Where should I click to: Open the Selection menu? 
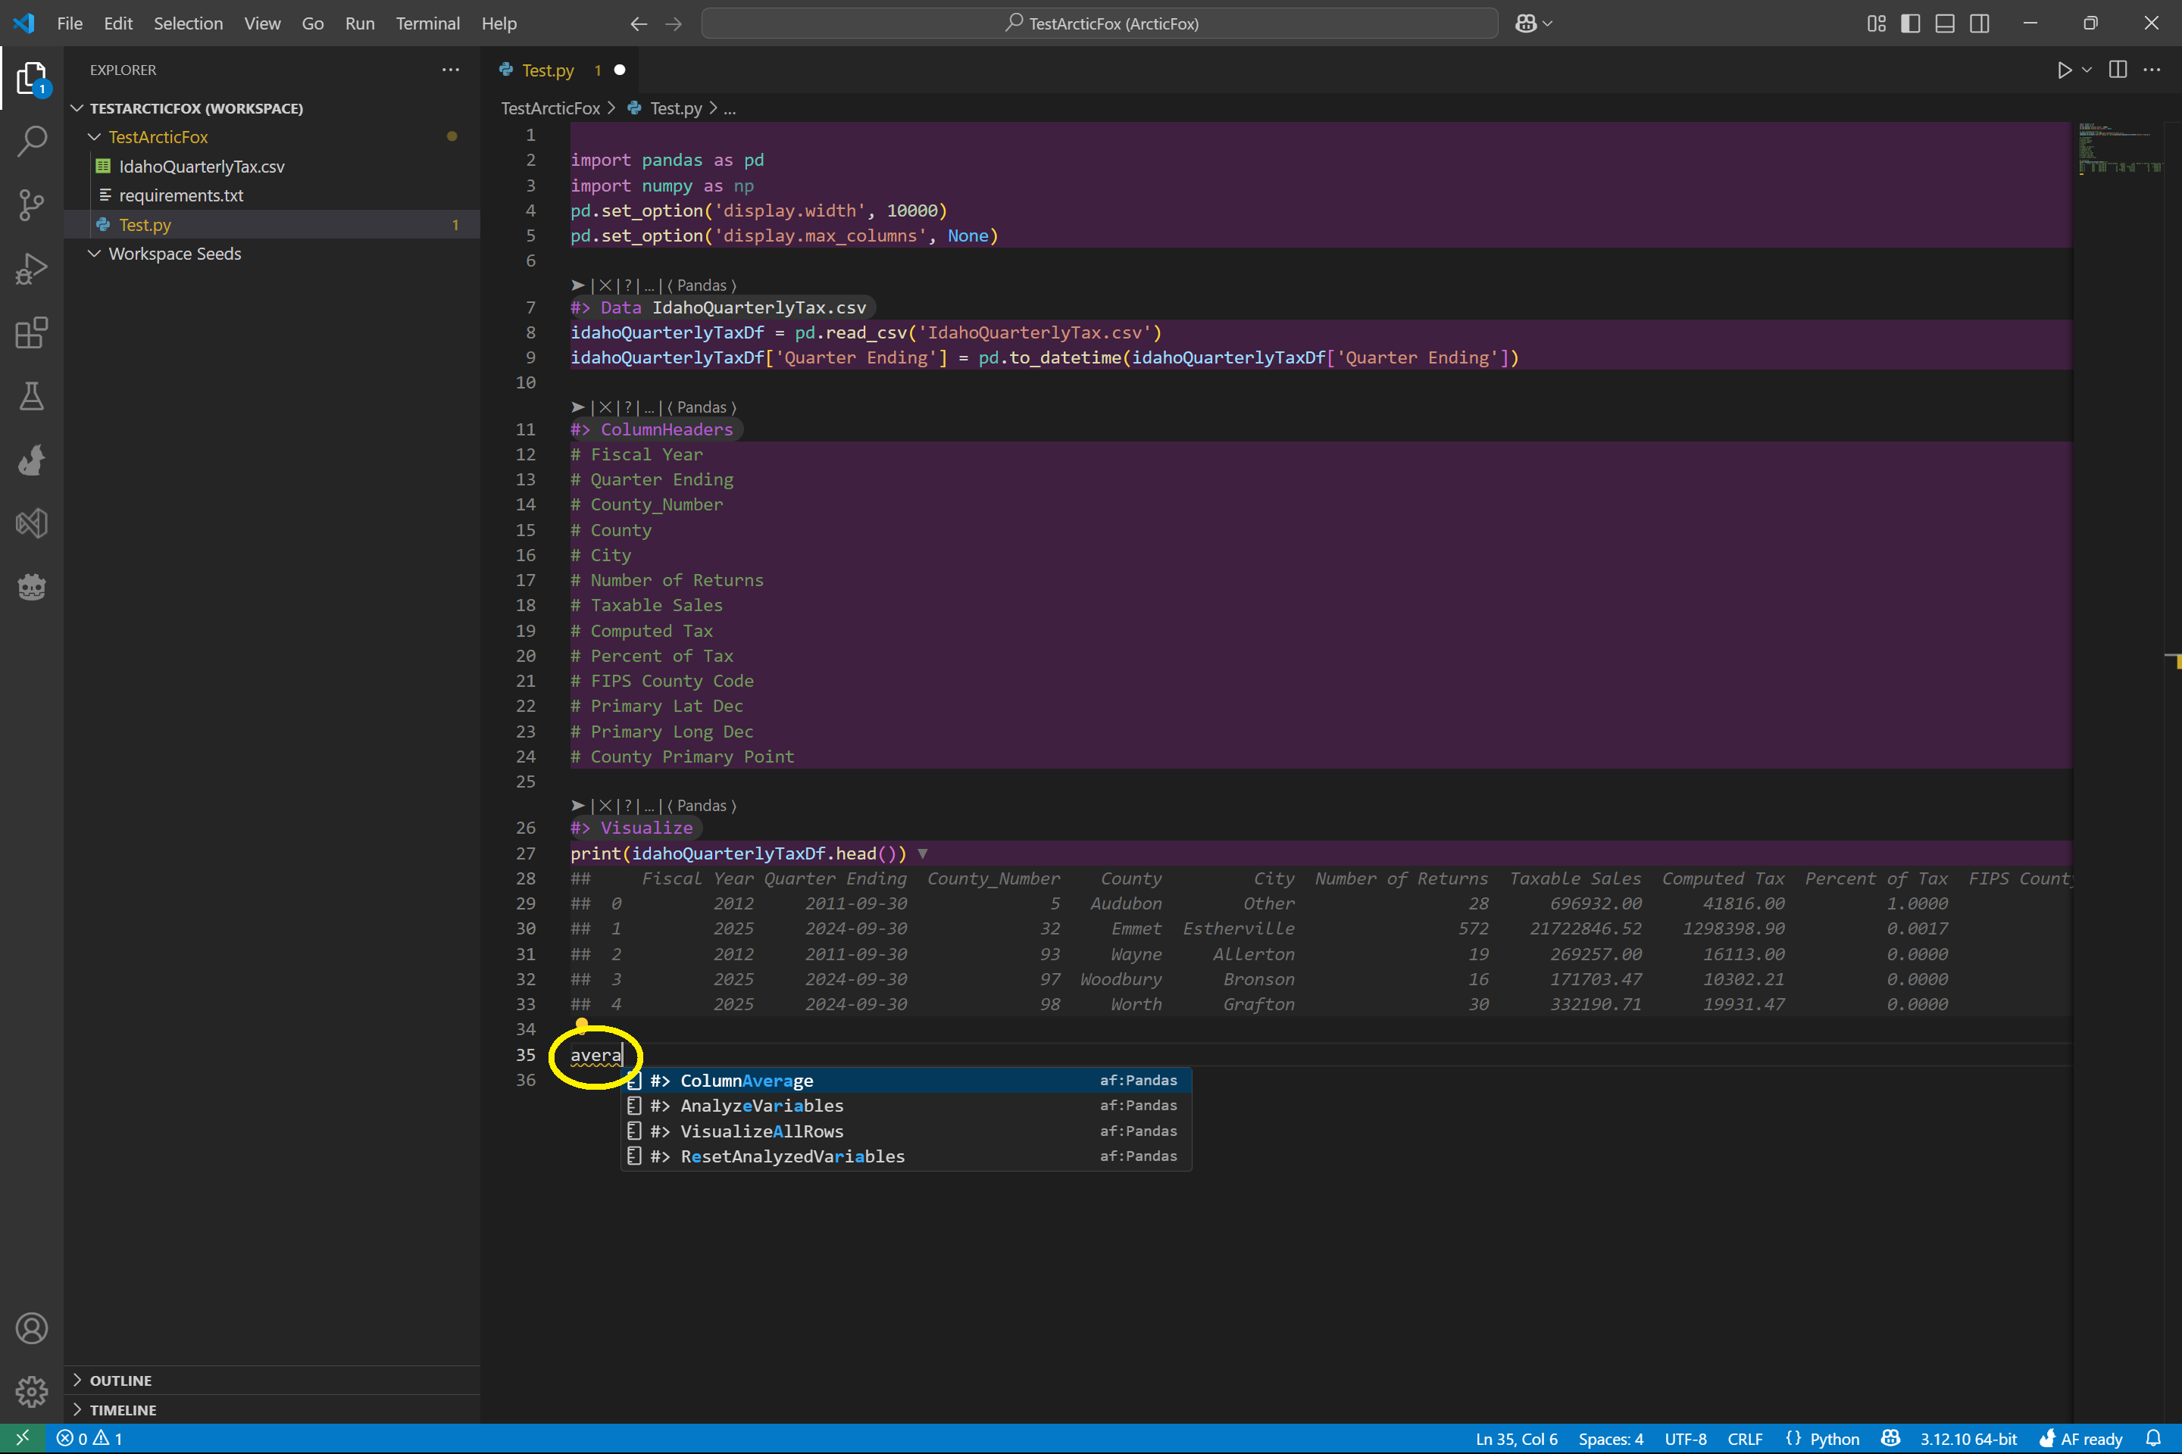coord(189,23)
